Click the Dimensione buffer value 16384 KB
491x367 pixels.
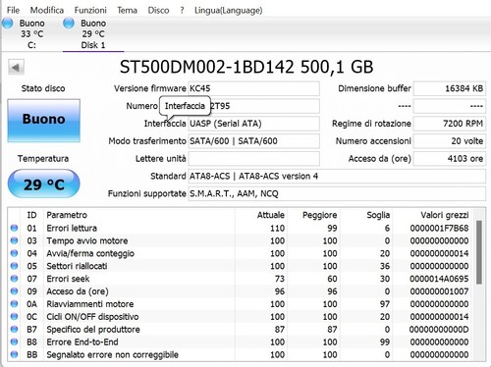[450, 88]
